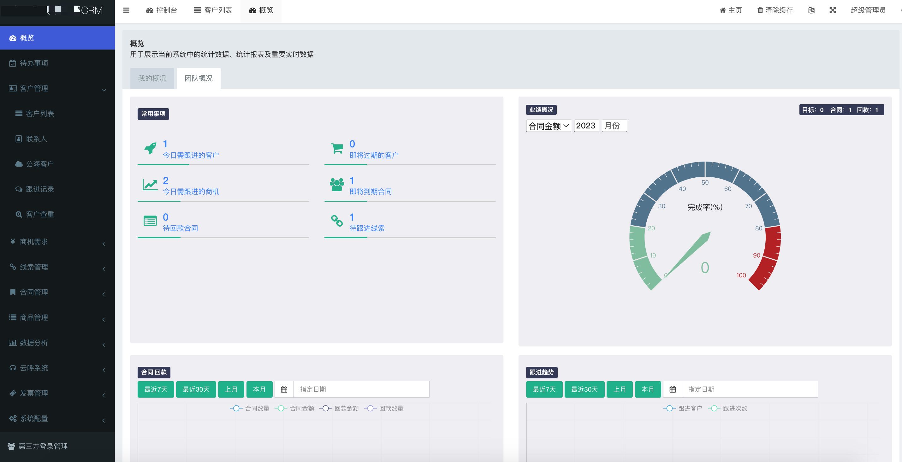
Task: Click the calendar icon in 合同回款 section
Action: coord(284,389)
